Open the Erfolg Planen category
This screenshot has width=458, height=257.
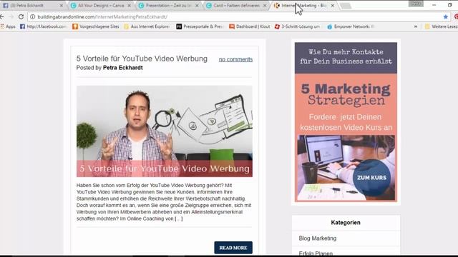pyautogui.click(x=316, y=253)
